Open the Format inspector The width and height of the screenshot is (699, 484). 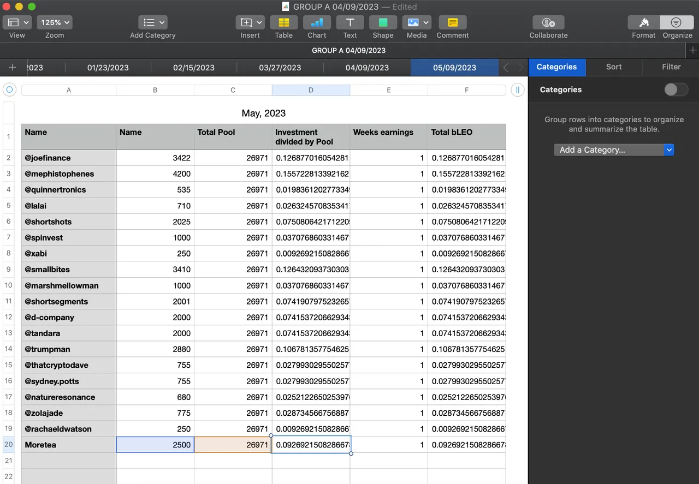pyautogui.click(x=644, y=22)
